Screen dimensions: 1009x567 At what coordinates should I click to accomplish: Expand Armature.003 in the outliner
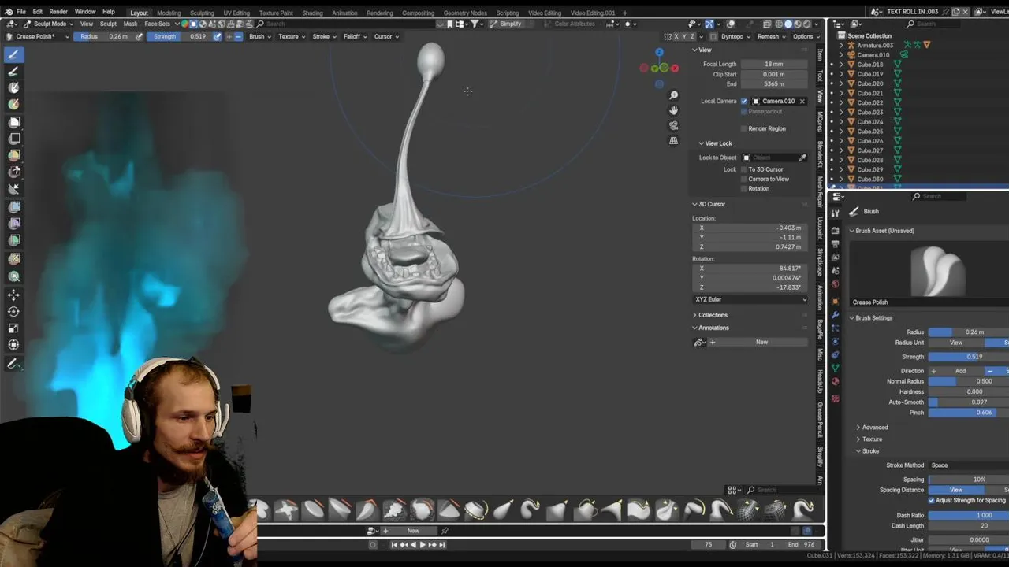point(841,45)
